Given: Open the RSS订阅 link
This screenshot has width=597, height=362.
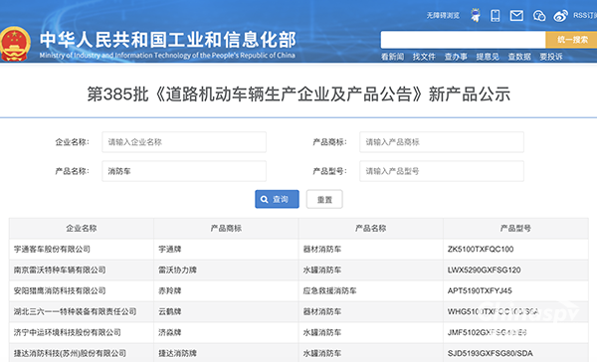Looking at the screenshot, I should click(x=585, y=15).
